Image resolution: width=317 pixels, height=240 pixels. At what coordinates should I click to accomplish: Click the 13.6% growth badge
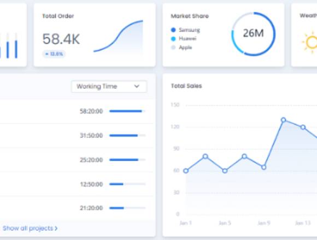coord(54,54)
